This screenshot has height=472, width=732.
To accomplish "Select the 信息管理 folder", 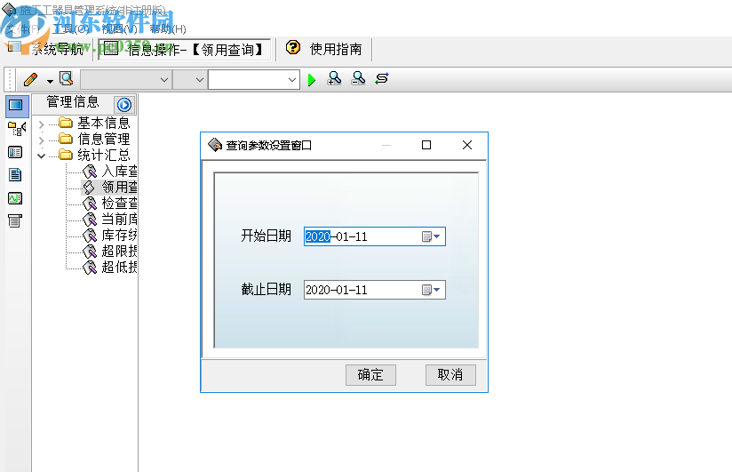I will coord(104,139).
